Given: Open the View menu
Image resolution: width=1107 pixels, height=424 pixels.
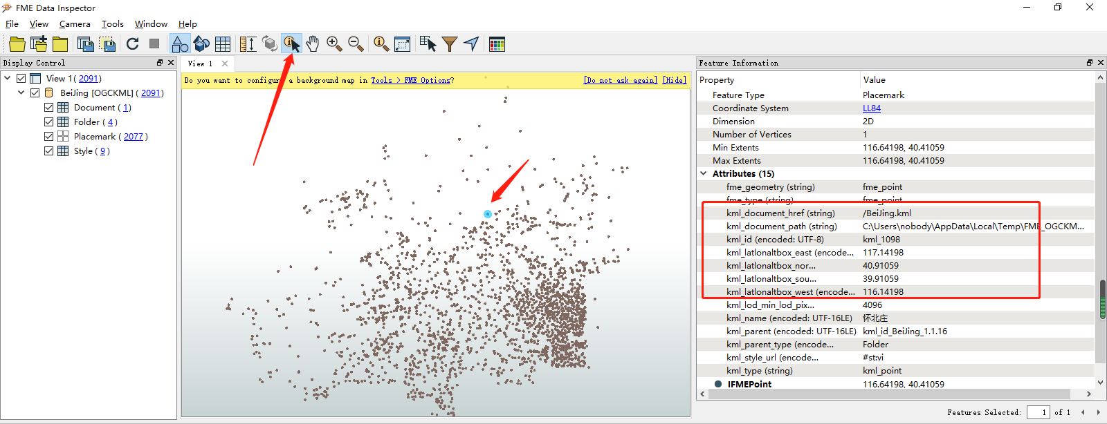Looking at the screenshot, I should click(39, 24).
